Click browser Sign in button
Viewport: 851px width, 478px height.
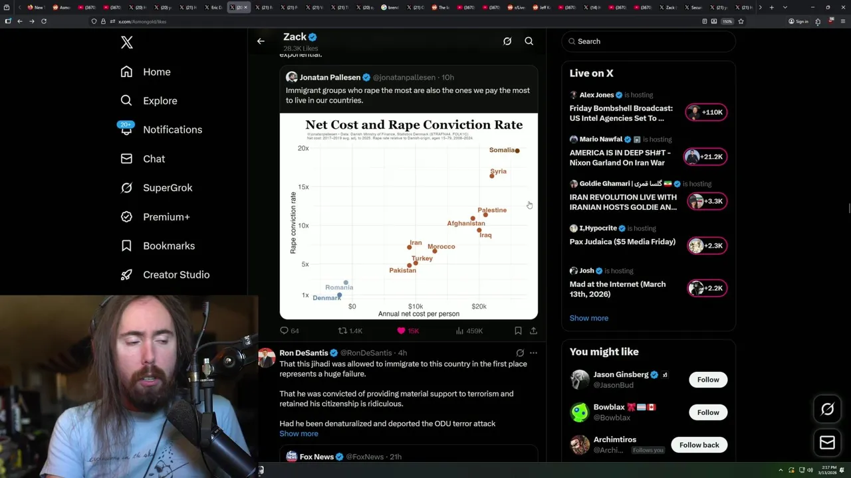click(x=798, y=21)
